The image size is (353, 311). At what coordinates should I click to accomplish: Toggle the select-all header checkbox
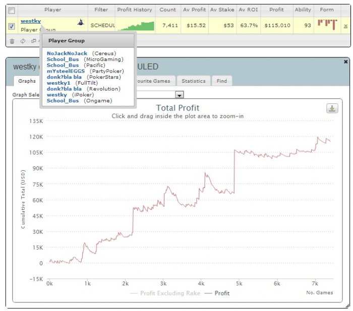(12, 11)
